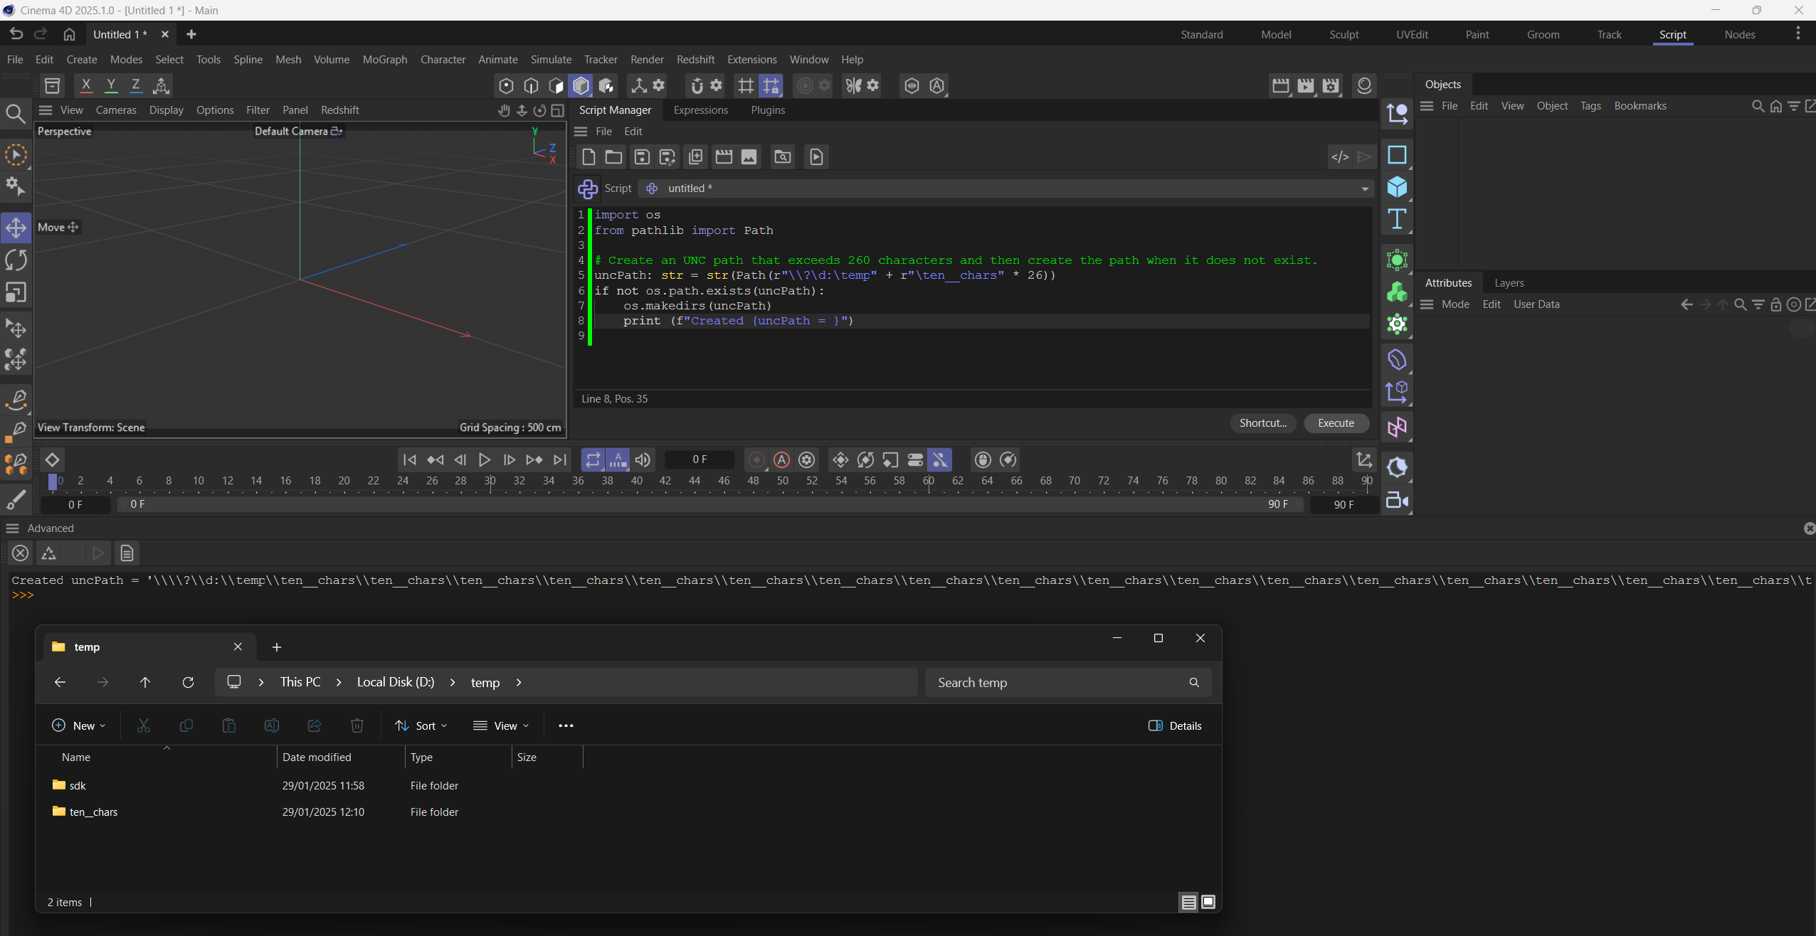
Task: Select the Text spline tool icon
Action: (1397, 220)
